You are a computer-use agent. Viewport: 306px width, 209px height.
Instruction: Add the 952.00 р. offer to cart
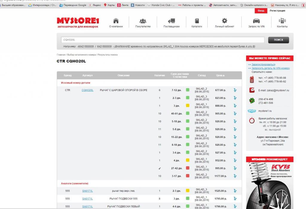[x=235, y=160]
